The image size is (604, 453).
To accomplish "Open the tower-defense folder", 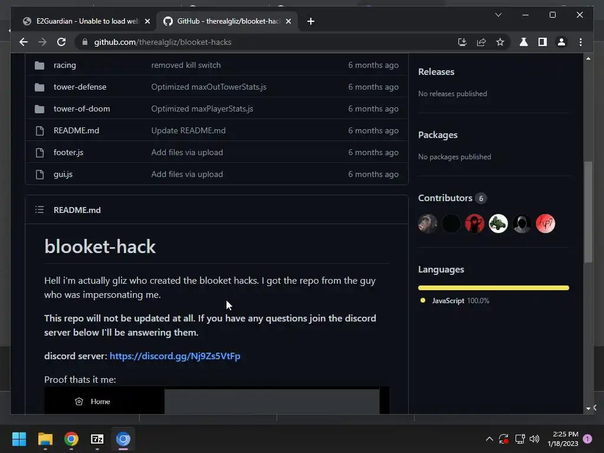I will 80,87.
